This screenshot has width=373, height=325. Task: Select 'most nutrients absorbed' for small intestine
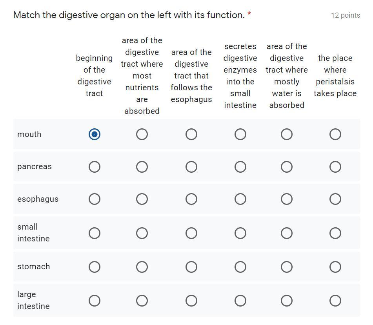[142, 233]
